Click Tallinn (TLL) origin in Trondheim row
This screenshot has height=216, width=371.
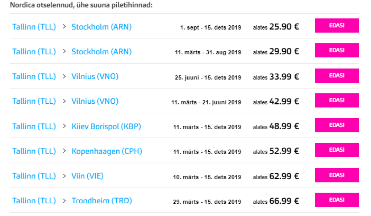click(34, 201)
